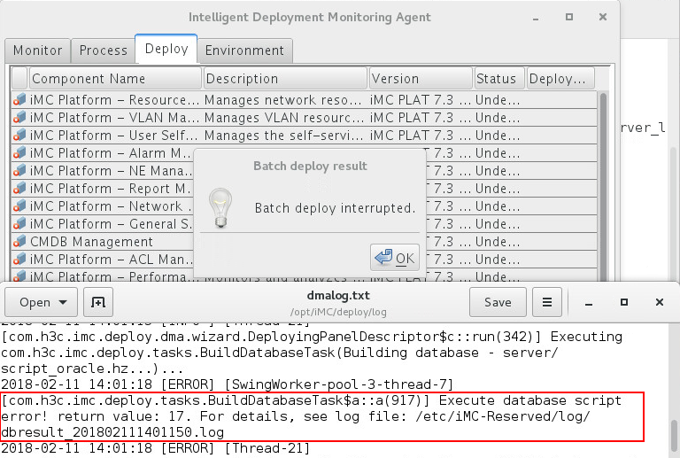Screen dimensions: 680x458
Task: Click the component icon beside Network row
Action: [x=19, y=206]
